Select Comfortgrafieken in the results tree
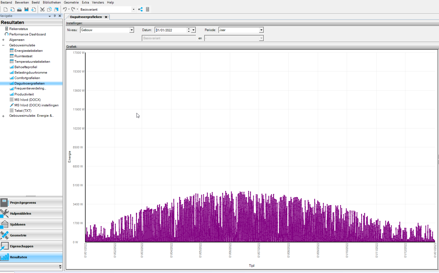This screenshot has height=273, width=439. (27, 78)
